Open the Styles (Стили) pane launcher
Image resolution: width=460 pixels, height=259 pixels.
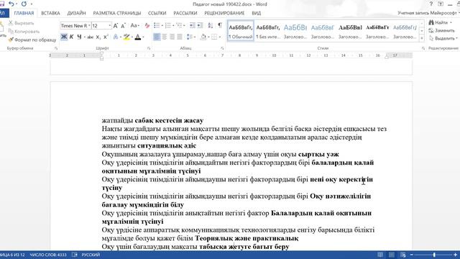coord(423,48)
